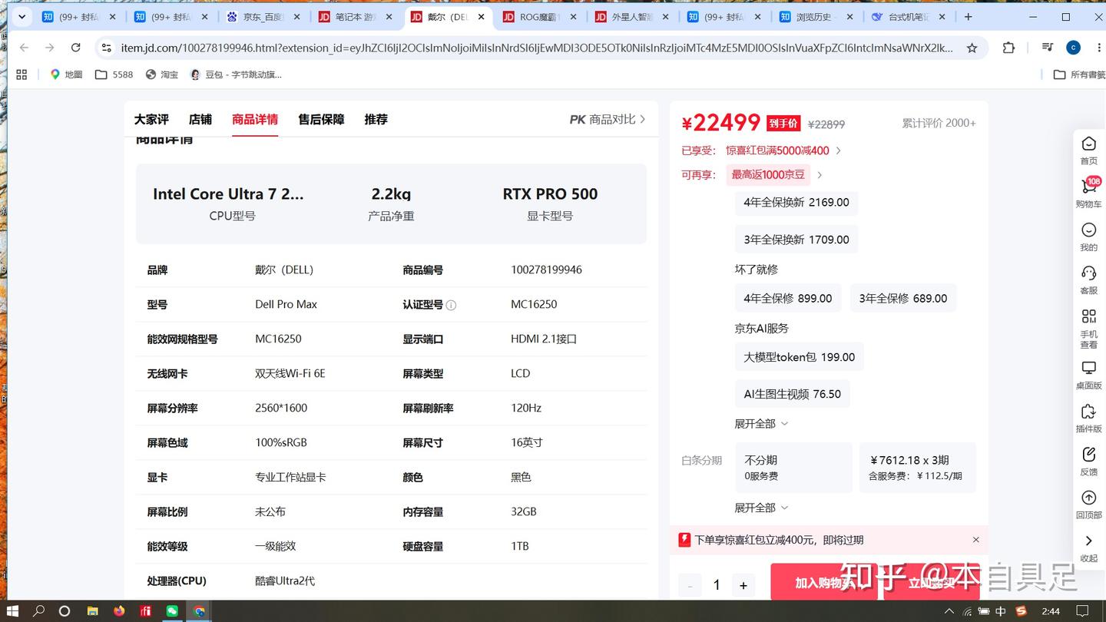
Task: Collapse the sidebar with 收起 arrow
Action: tap(1088, 541)
